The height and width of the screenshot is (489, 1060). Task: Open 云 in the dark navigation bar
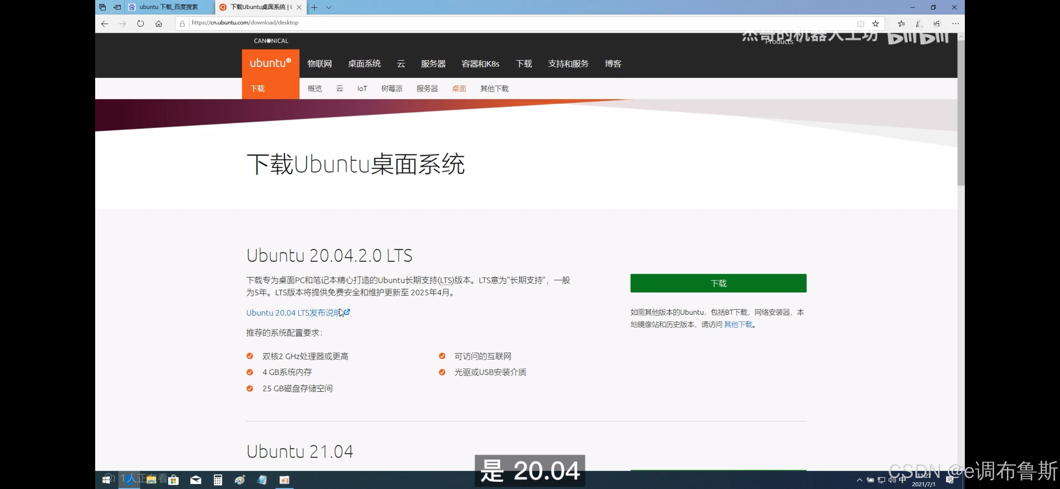401,63
